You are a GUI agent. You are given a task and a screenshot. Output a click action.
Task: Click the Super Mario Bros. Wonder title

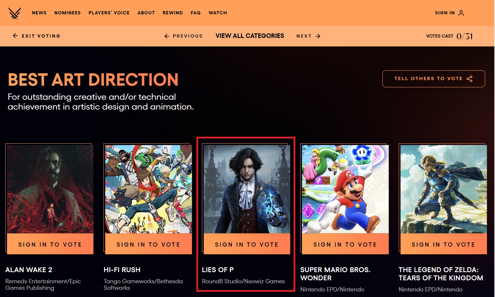(x=335, y=274)
